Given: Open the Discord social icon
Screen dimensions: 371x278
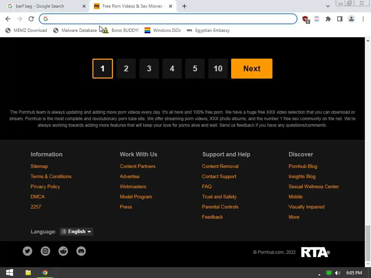Looking at the screenshot, I should (x=81, y=251).
